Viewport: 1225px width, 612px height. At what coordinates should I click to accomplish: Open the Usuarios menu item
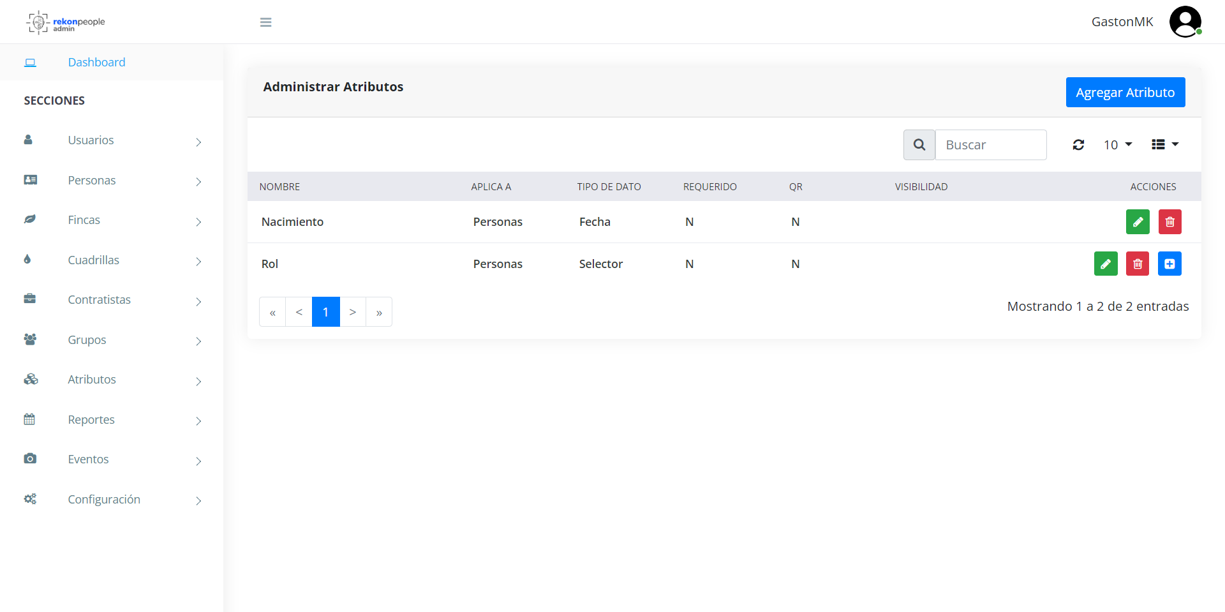click(x=112, y=140)
